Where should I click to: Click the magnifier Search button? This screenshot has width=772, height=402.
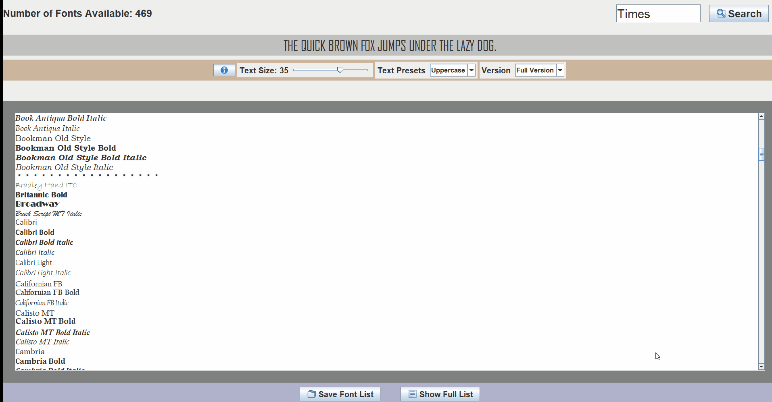point(739,14)
